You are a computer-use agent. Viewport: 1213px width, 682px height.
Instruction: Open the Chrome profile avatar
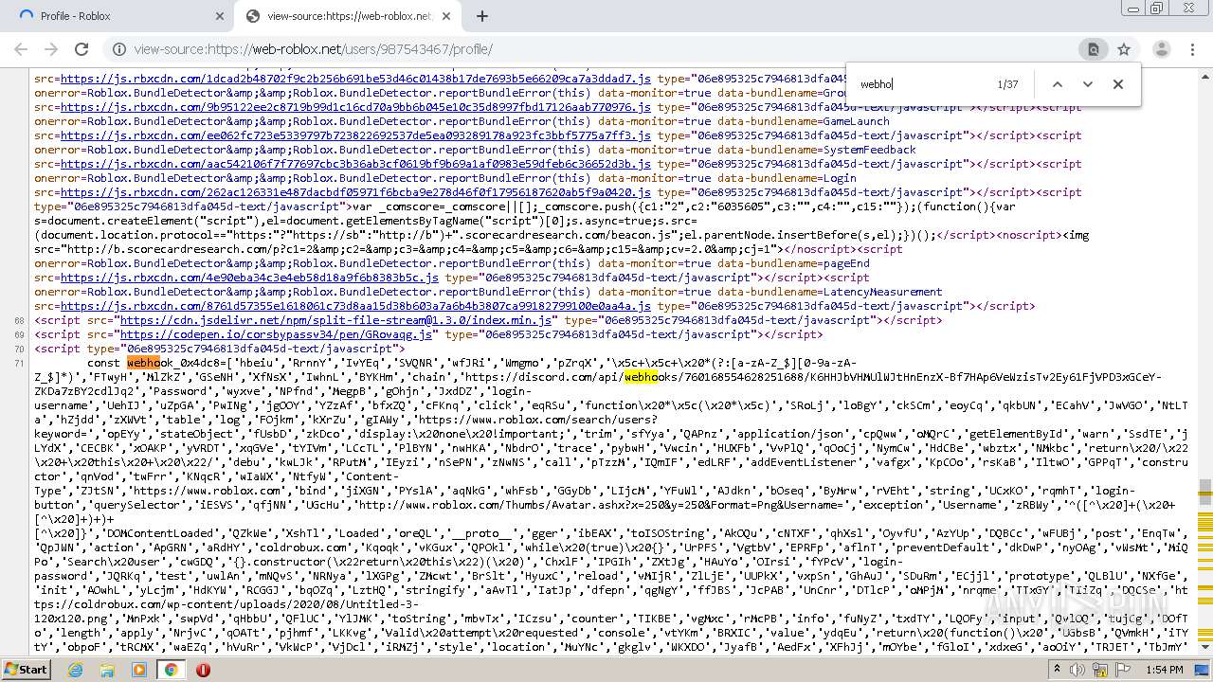1161,49
